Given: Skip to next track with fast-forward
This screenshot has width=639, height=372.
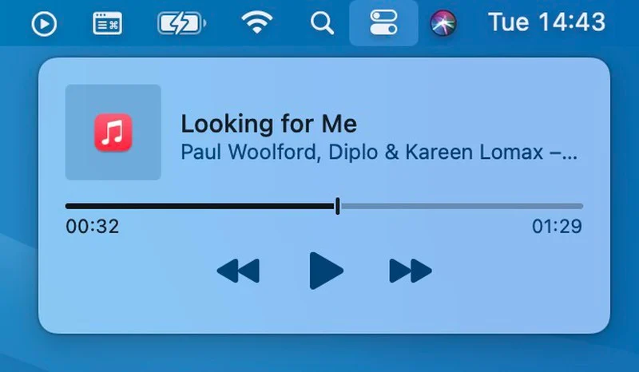Looking at the screenshot, I should [411, 271].
